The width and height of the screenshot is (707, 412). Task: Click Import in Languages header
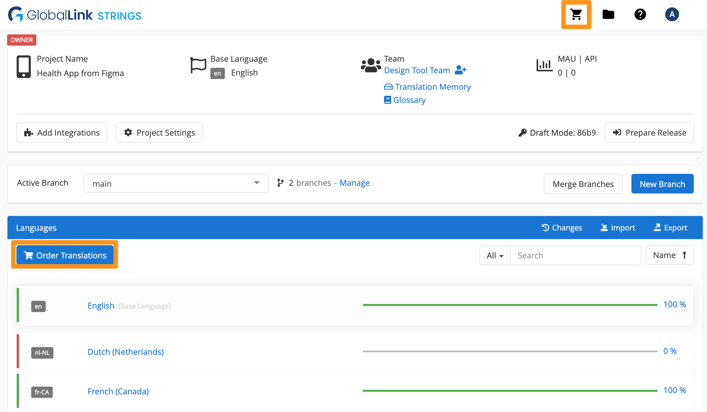point(618,228)
